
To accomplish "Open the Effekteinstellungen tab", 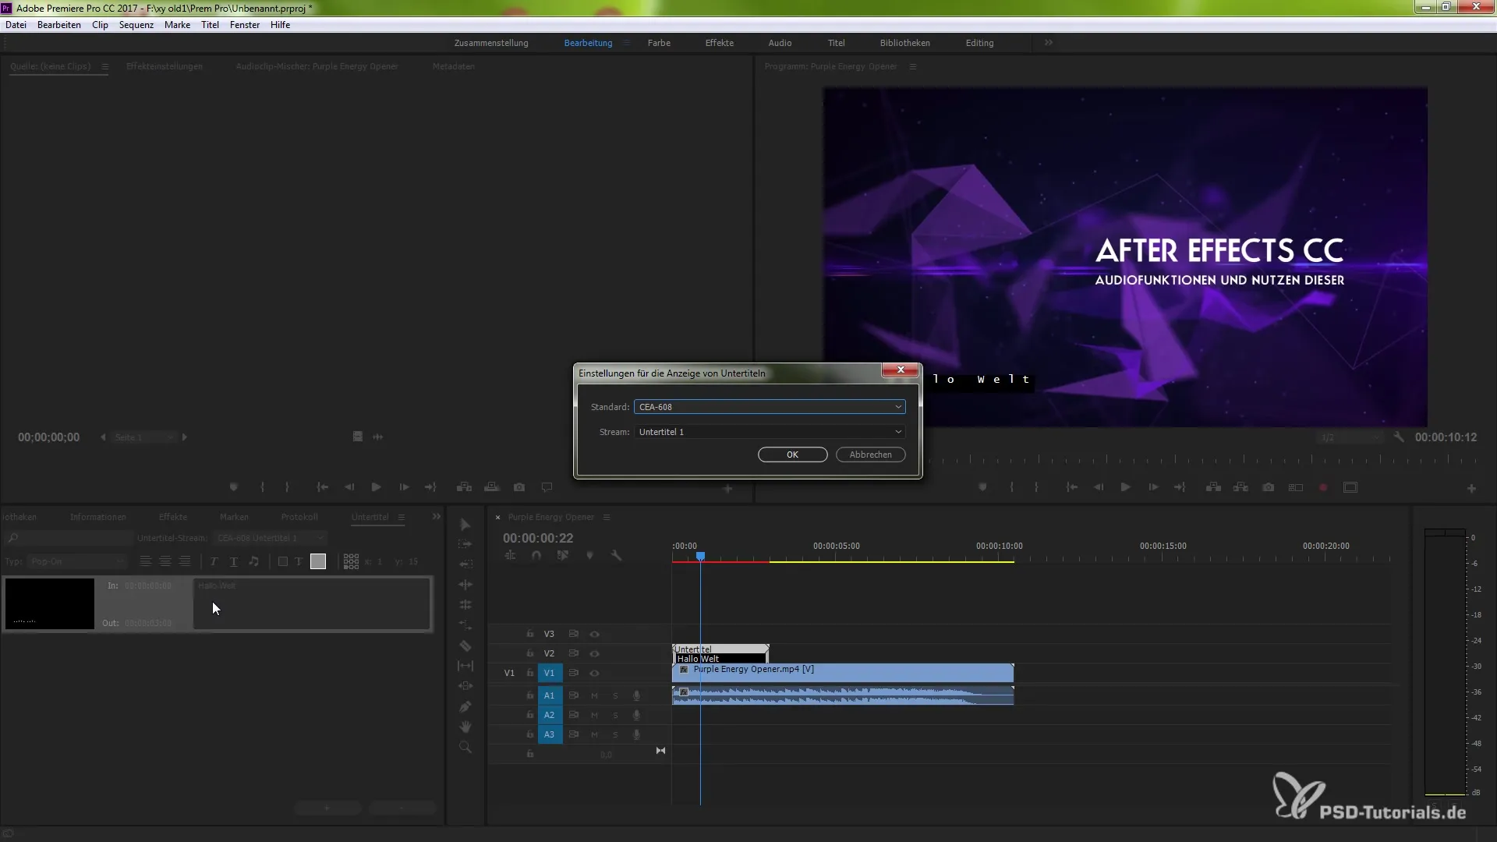I will (165, 66).
